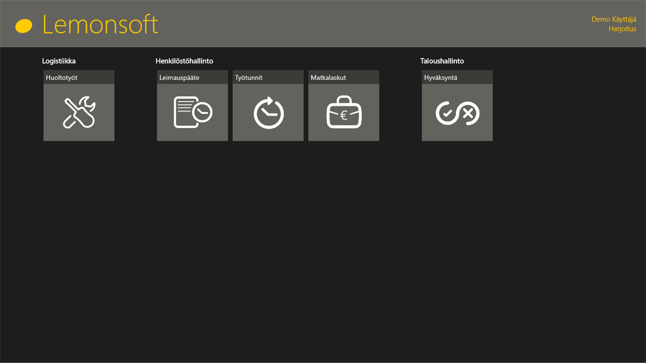This screenshot has width=646, height=363.
Task: Click the Työtunnit tile title
Action: 249,78
